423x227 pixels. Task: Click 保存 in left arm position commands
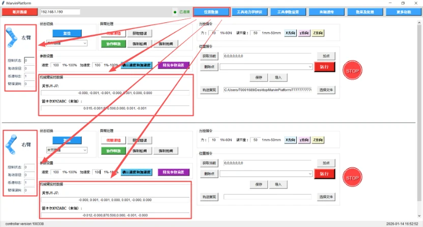259,77
